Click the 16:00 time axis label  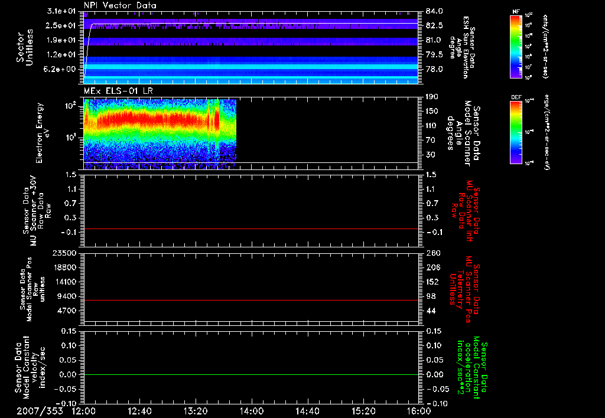click(x=419, y=411)
